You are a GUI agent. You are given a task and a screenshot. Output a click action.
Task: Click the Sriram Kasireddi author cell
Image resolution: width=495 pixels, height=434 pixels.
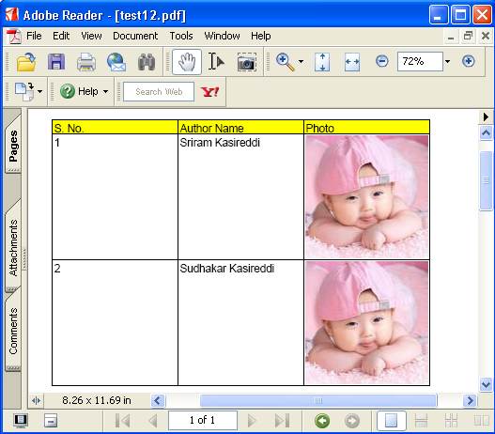point(240,197)
